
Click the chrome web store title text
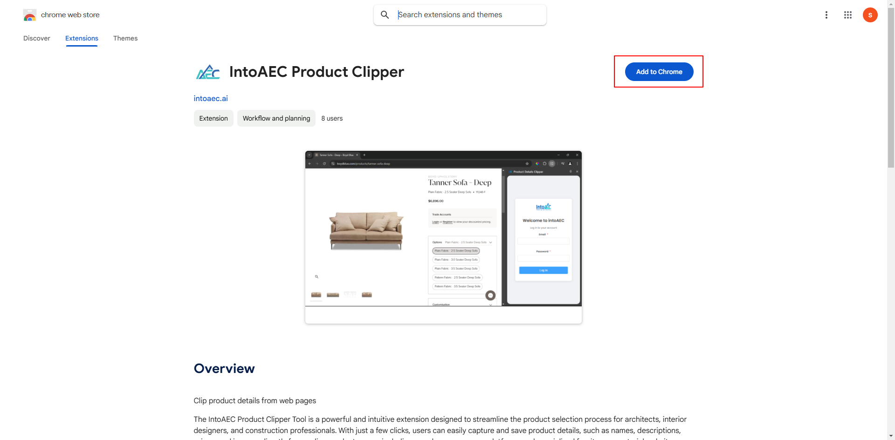click(70, 15)
